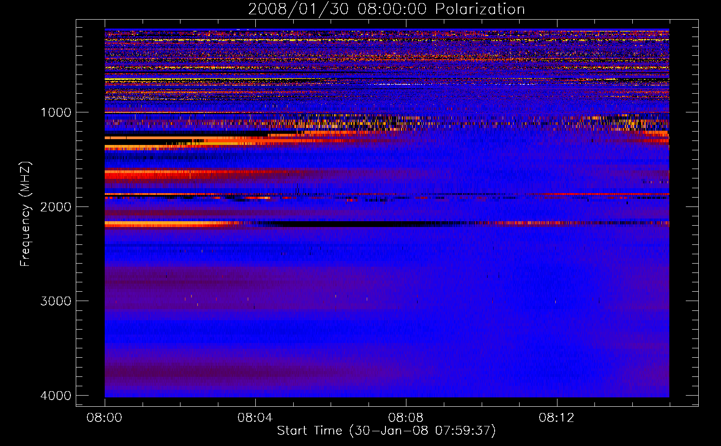Click the plot title '2008/01/30 08:00:00 Polarization'
Image resolution: width=721 pixels, height=446 pixels.
tap(386, 9)
